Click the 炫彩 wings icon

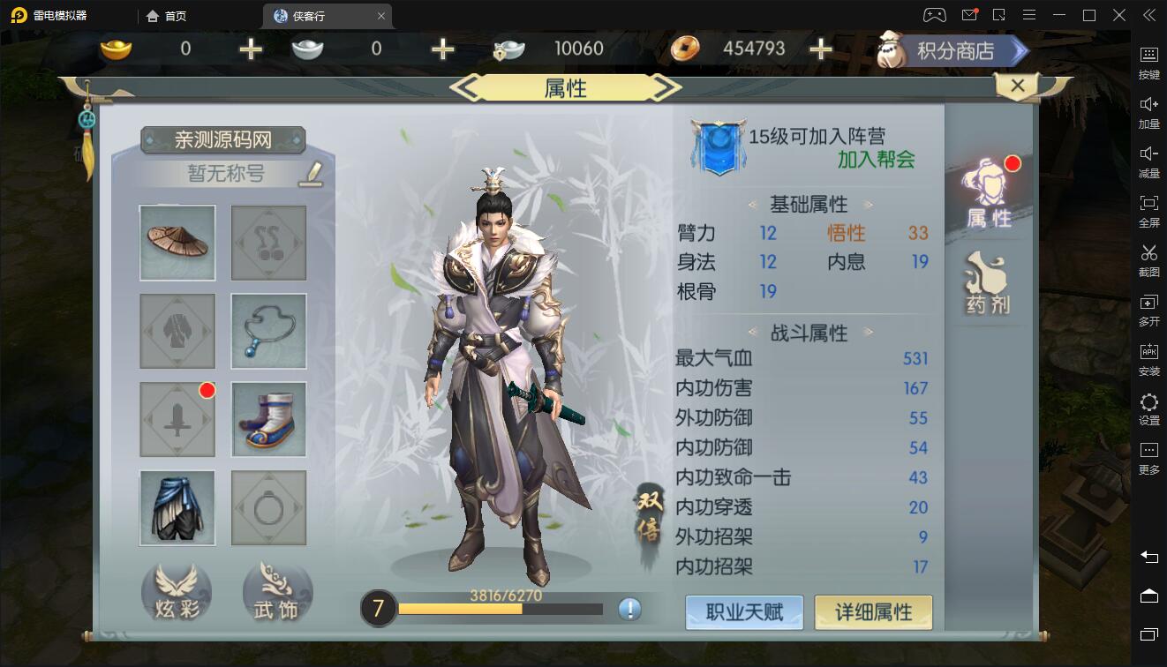177,592
